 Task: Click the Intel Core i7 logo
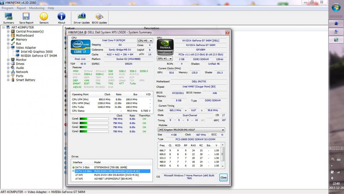click(80, 47)
